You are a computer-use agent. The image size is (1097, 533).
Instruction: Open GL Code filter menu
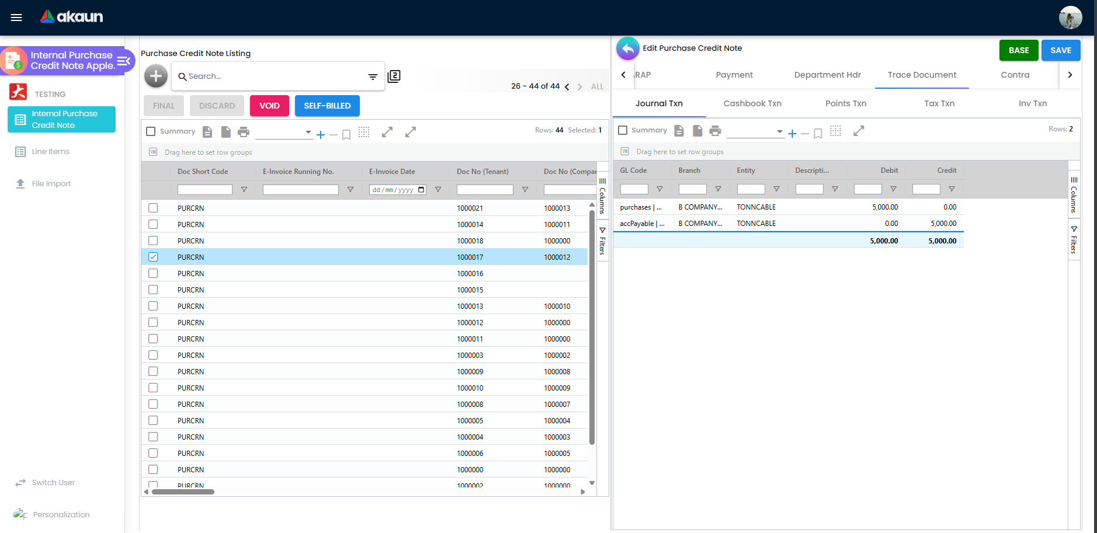point(659,189)
